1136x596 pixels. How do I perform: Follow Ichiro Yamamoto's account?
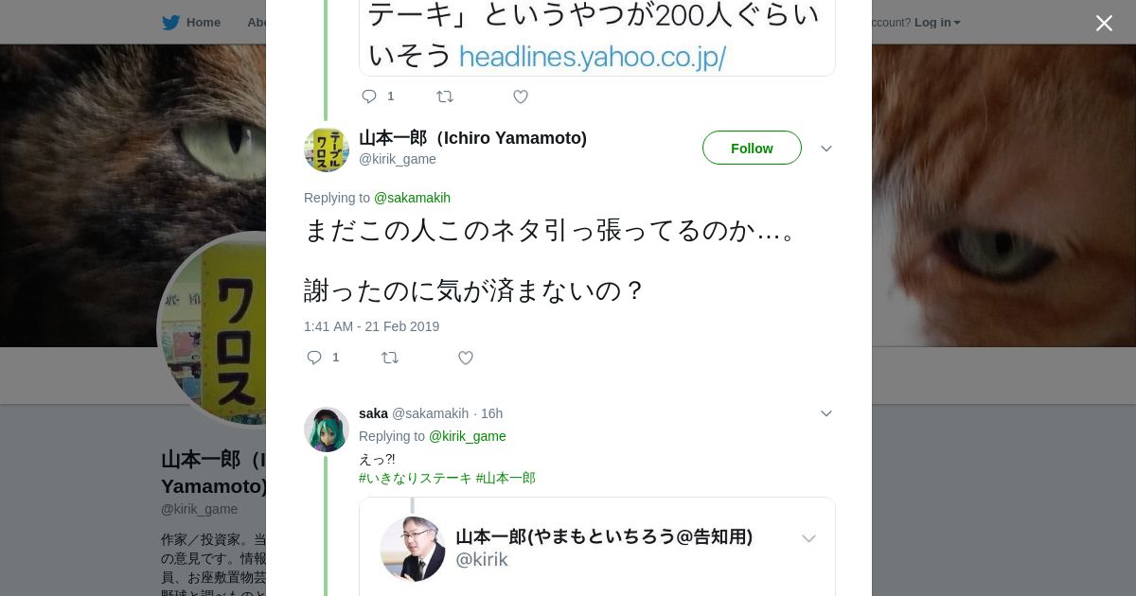[x=752, y=149]
